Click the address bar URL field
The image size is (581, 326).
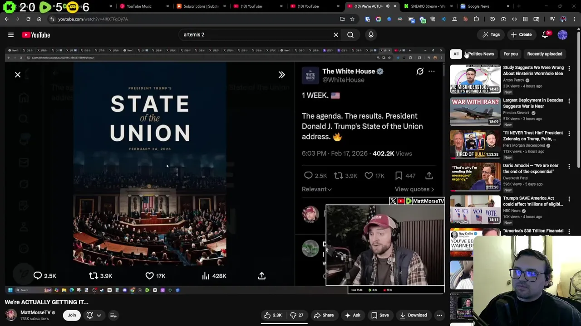coord(195,19)
